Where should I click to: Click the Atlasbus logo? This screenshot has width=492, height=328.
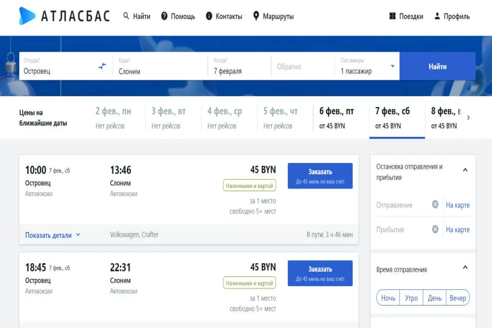pos(64,16)
